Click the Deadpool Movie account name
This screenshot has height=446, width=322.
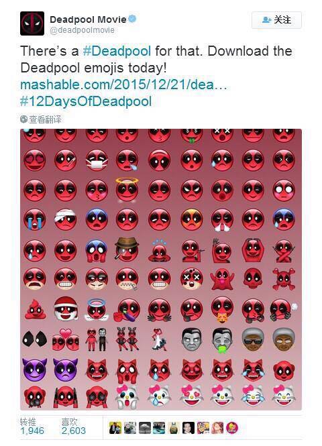coord(88,19)
